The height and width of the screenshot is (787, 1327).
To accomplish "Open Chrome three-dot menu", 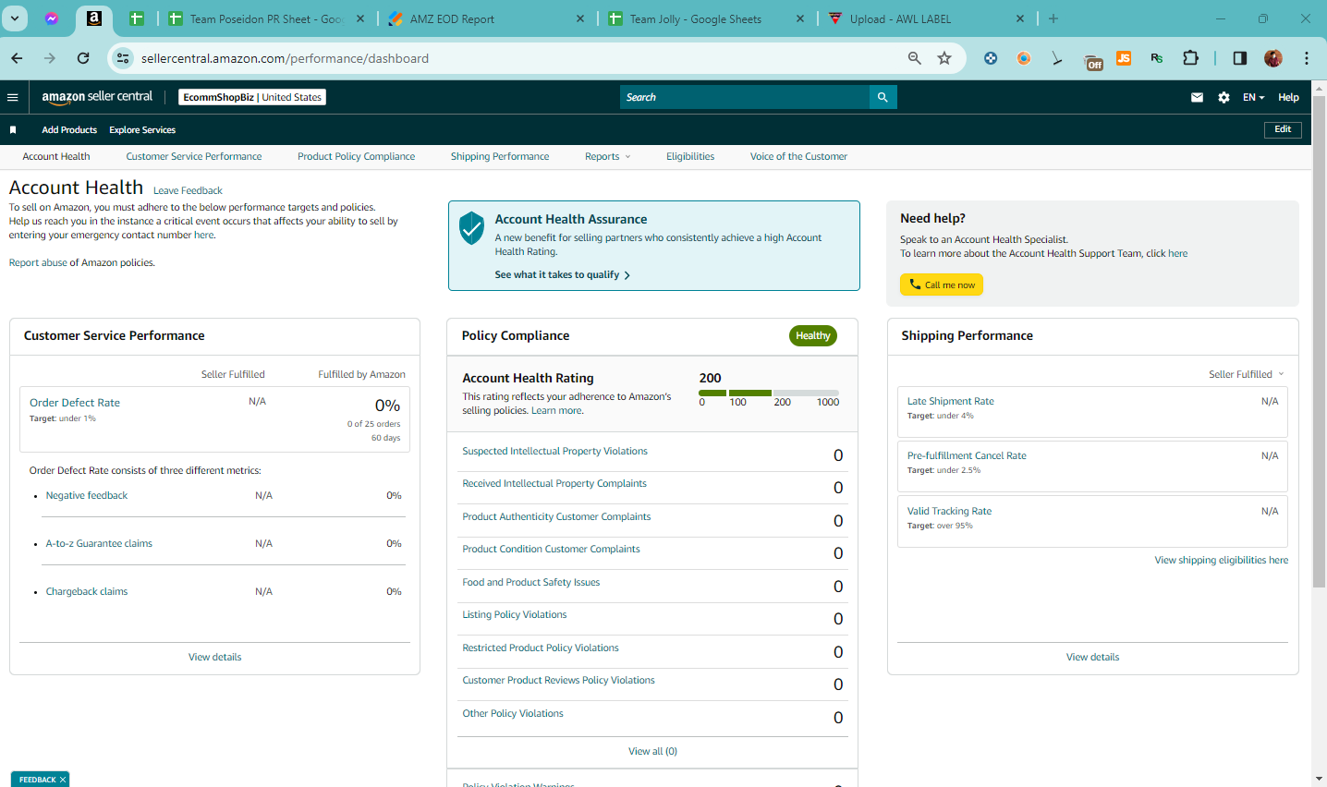I will pos(1307,58).
